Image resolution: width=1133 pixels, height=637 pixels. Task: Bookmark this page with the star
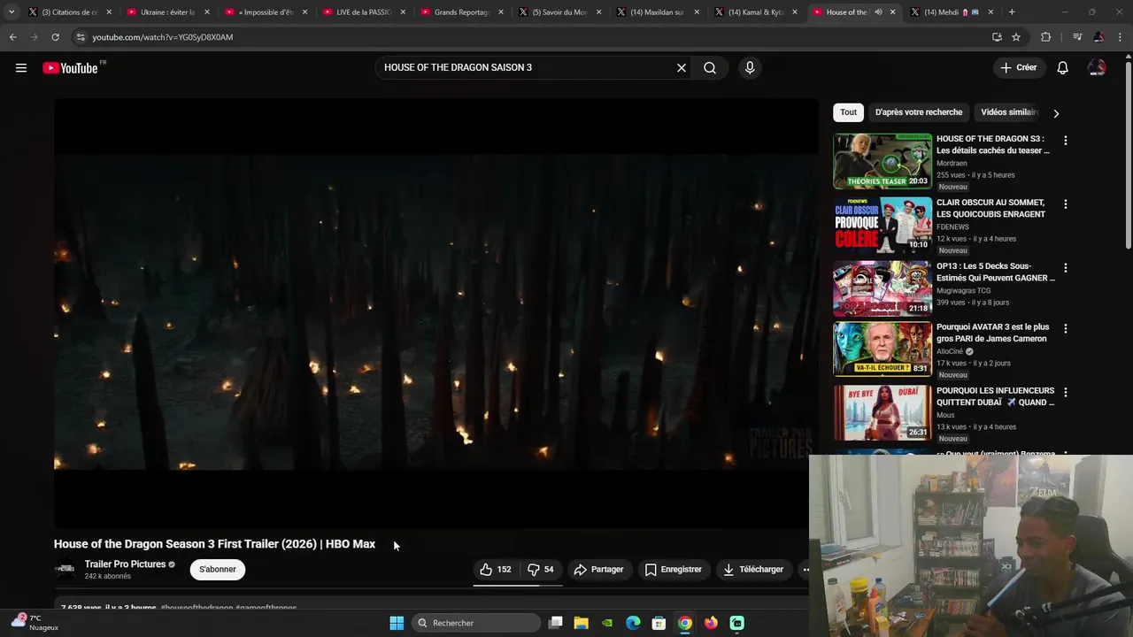pos(1016,37)
